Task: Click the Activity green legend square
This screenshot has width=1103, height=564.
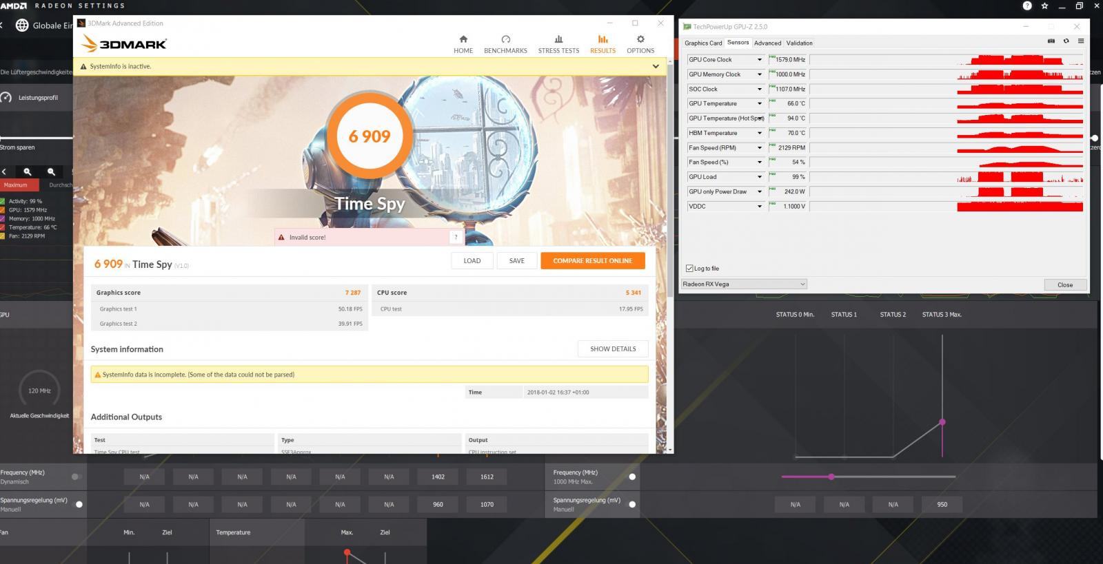Action: tap(3, 201)
